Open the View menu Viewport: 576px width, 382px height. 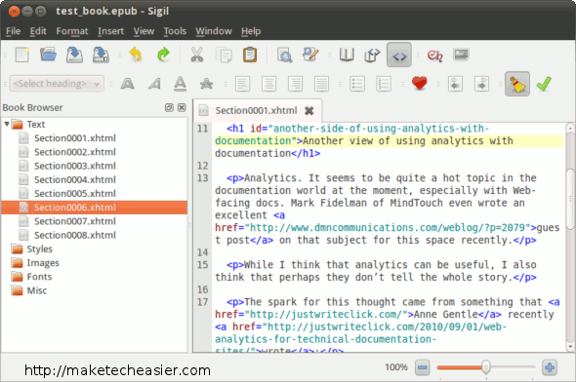point(144,31)
